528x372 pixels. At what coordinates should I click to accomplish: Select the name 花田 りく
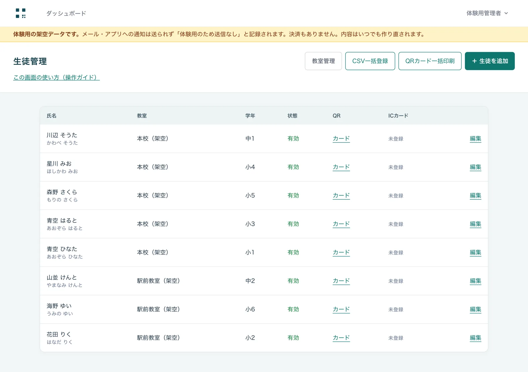[59, 334]
